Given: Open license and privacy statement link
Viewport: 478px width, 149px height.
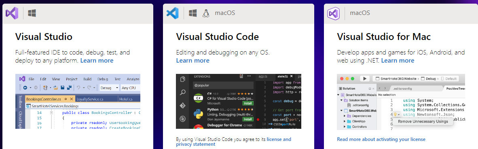Looking at the screenshot, I should [x=234, y=142].
